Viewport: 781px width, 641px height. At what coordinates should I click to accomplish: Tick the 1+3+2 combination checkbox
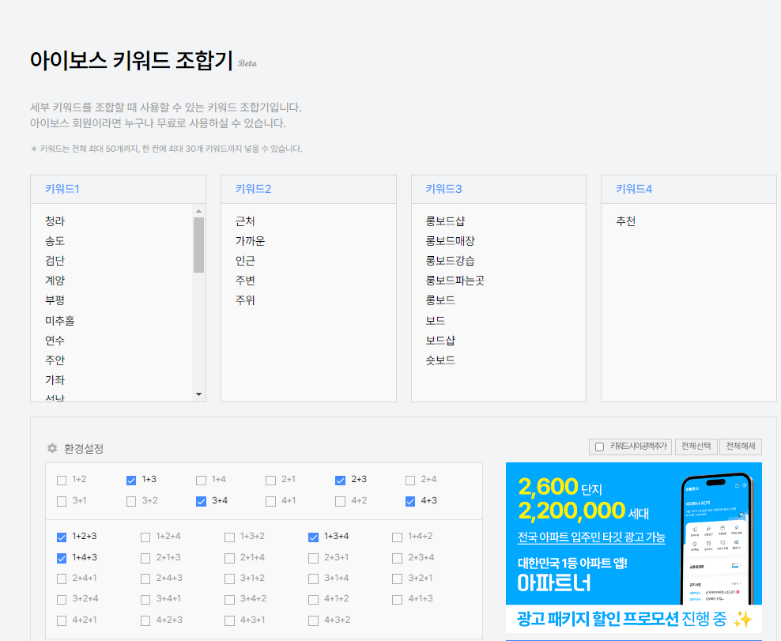pyautogui.click(x=229, y=537)
